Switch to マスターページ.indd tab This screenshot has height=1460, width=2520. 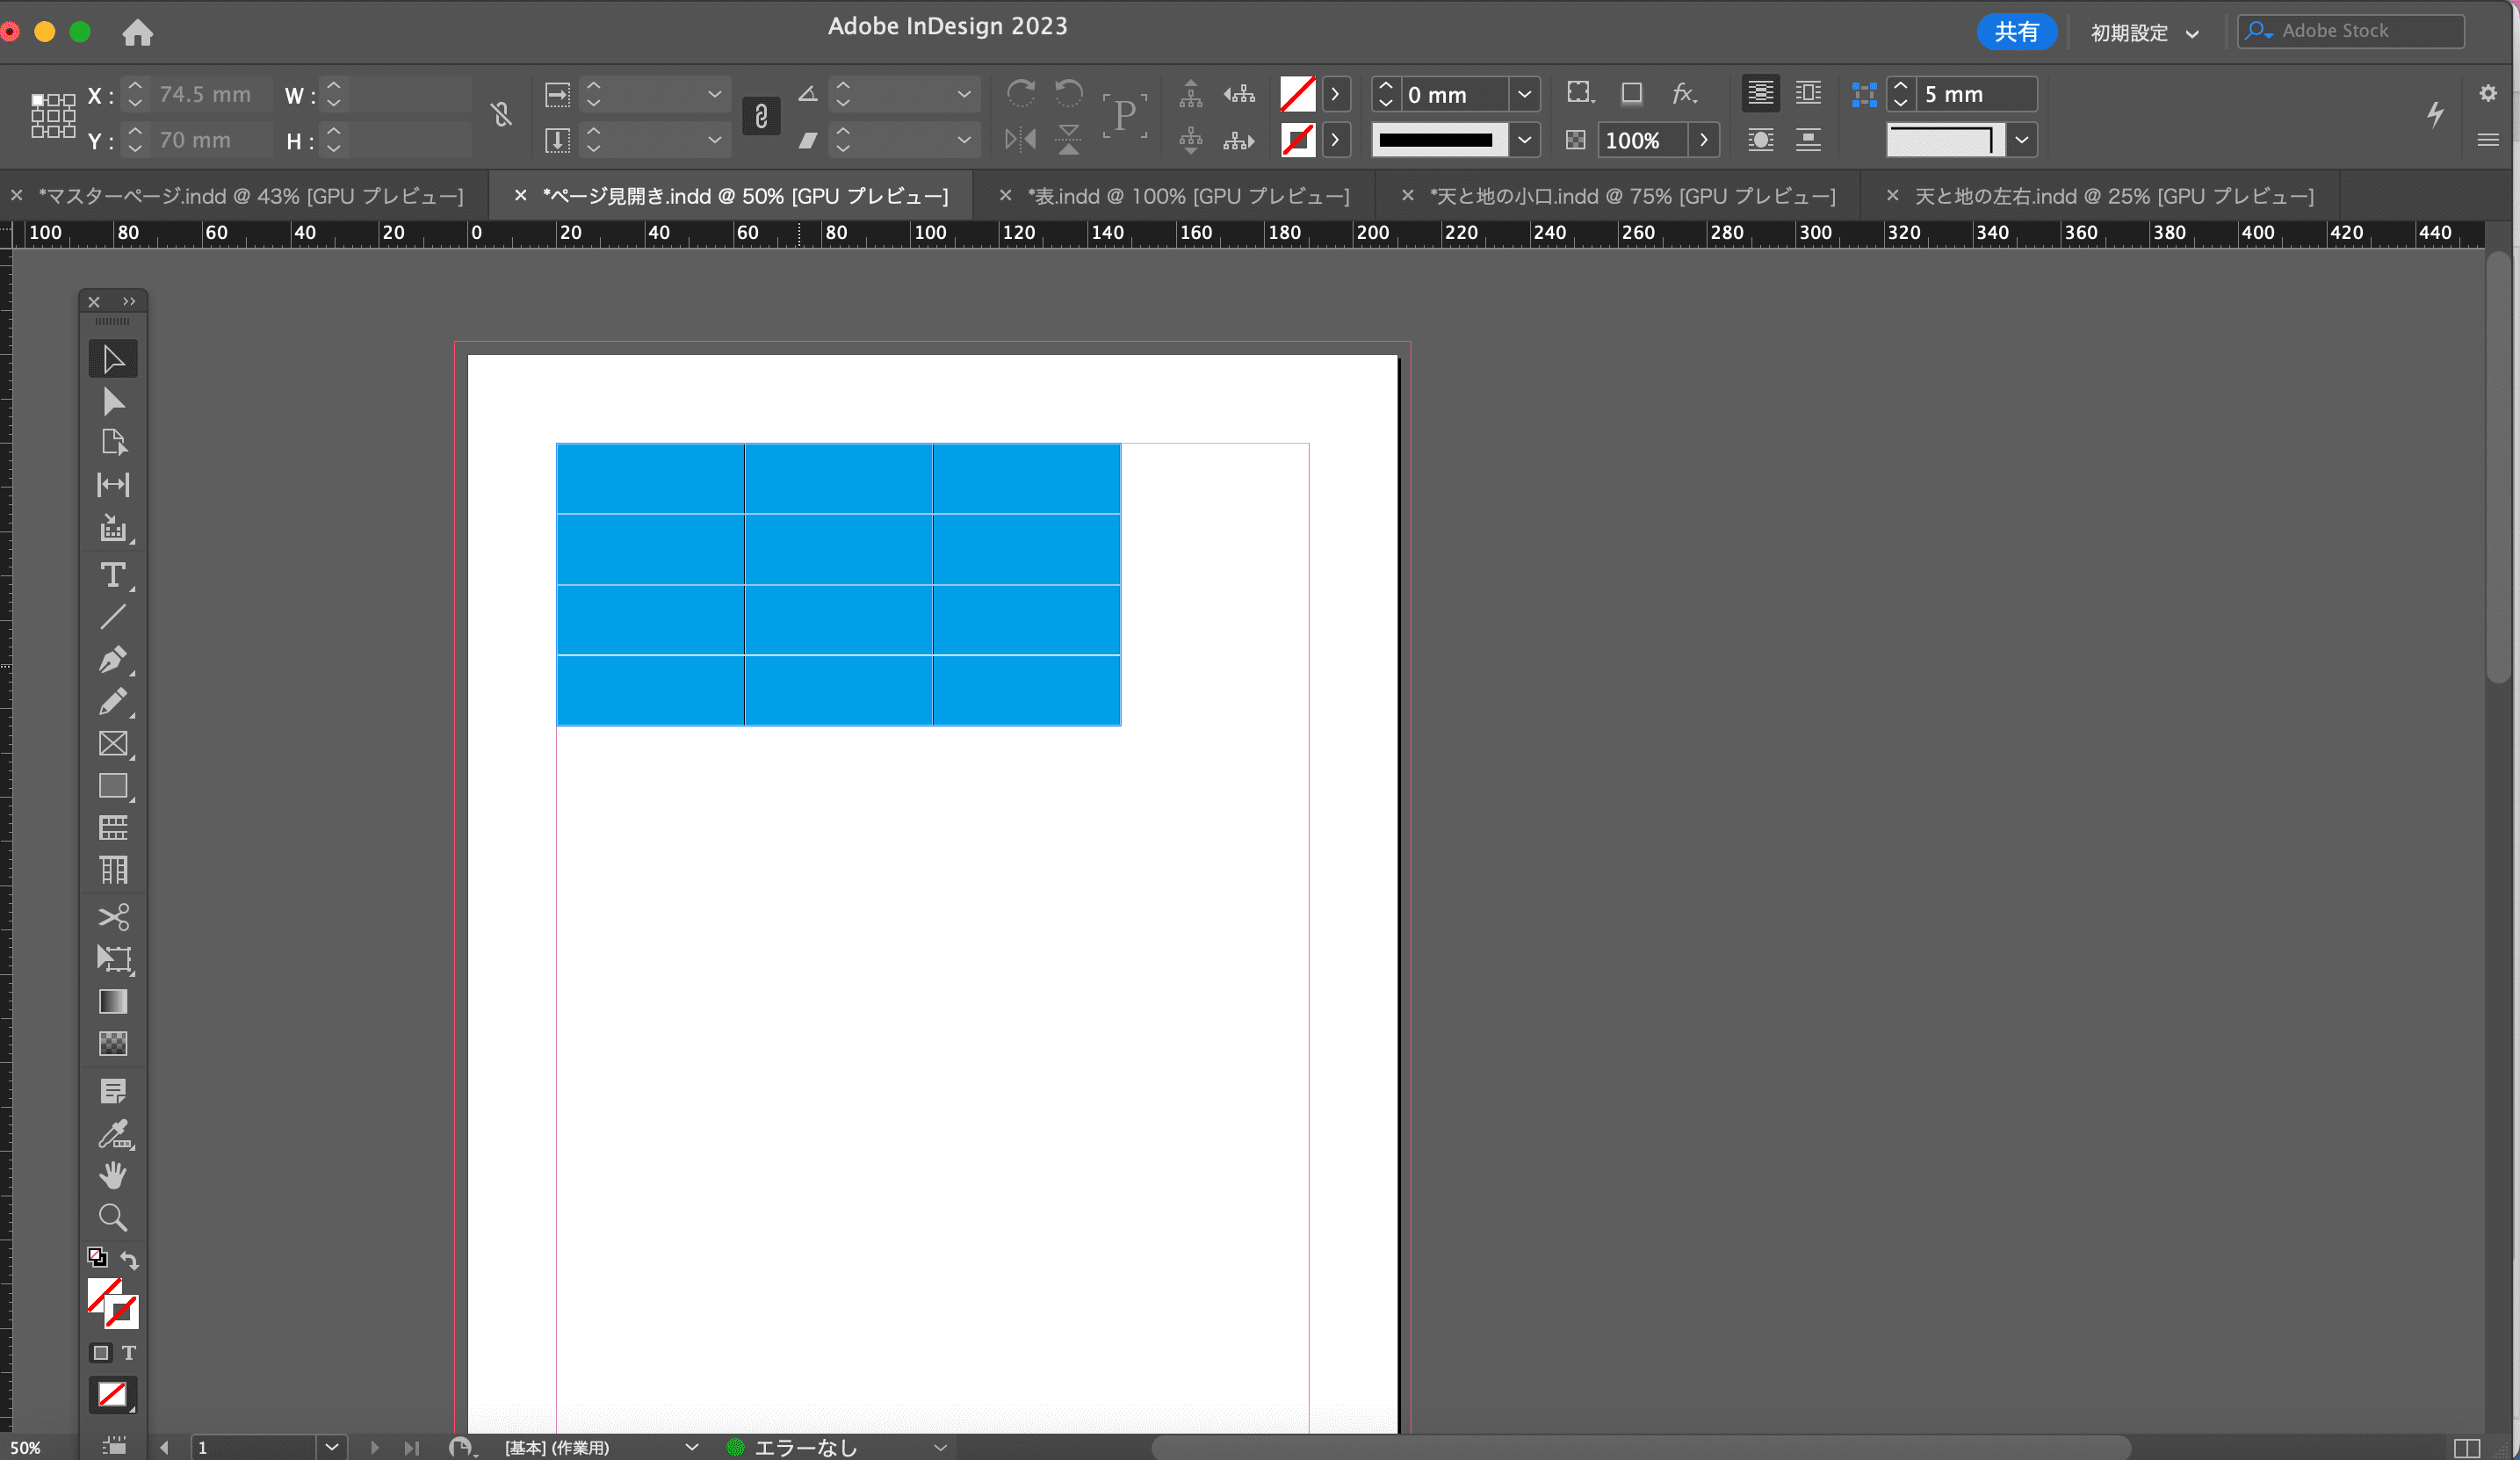point(250,196)
